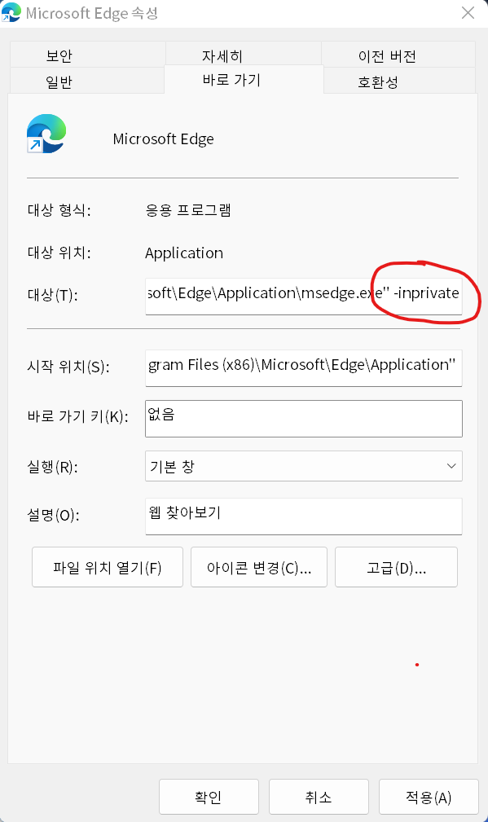The width and height of the screenshot is (488, 822).
Task: Click the 바로 가기 키(K): label
Action: point(77,417)
